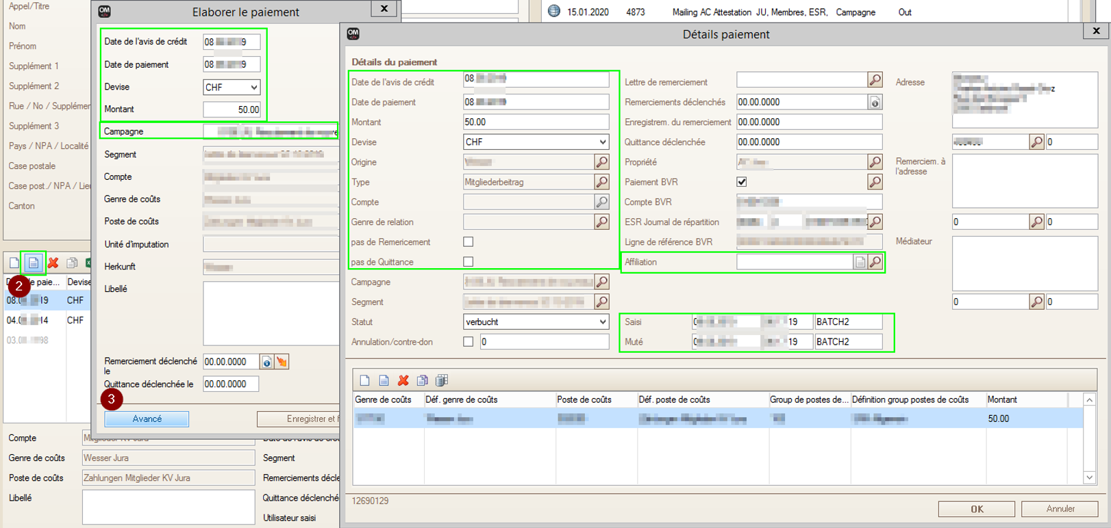Open info document icon beside Remerciement déclenché le

click(x=267, y=362)
